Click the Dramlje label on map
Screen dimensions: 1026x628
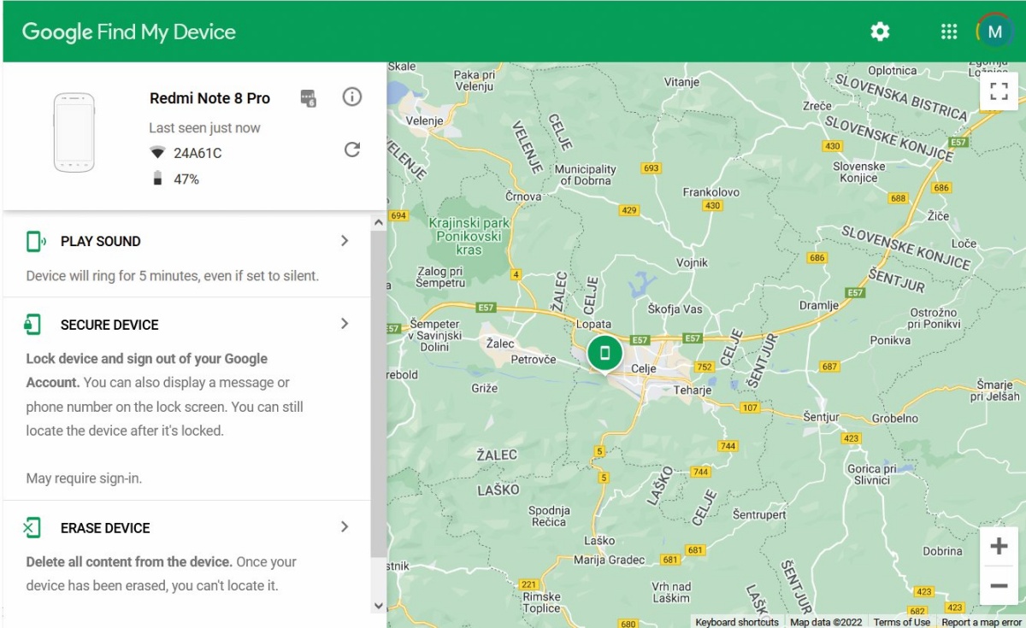(x=818, y=306)
